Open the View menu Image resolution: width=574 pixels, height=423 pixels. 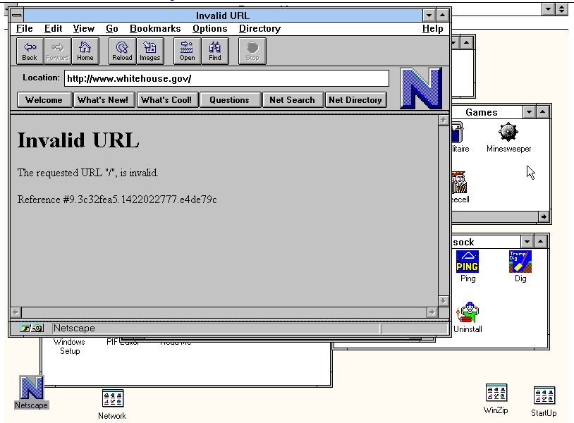(x=83, y=28)
